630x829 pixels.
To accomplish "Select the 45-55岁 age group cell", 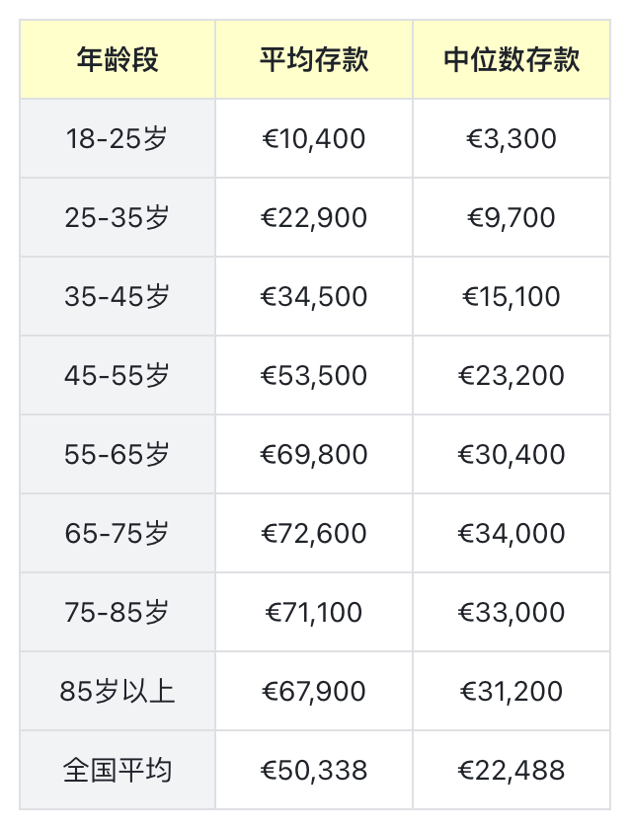I will (x=118, y=376).
